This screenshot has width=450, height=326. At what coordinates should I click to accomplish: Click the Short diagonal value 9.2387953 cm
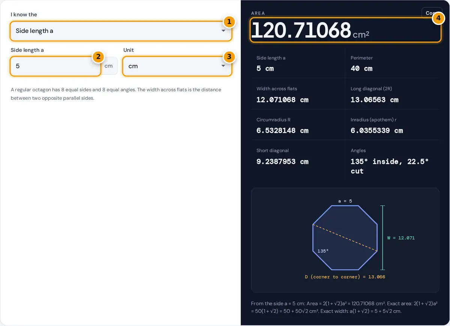(282, 162)
